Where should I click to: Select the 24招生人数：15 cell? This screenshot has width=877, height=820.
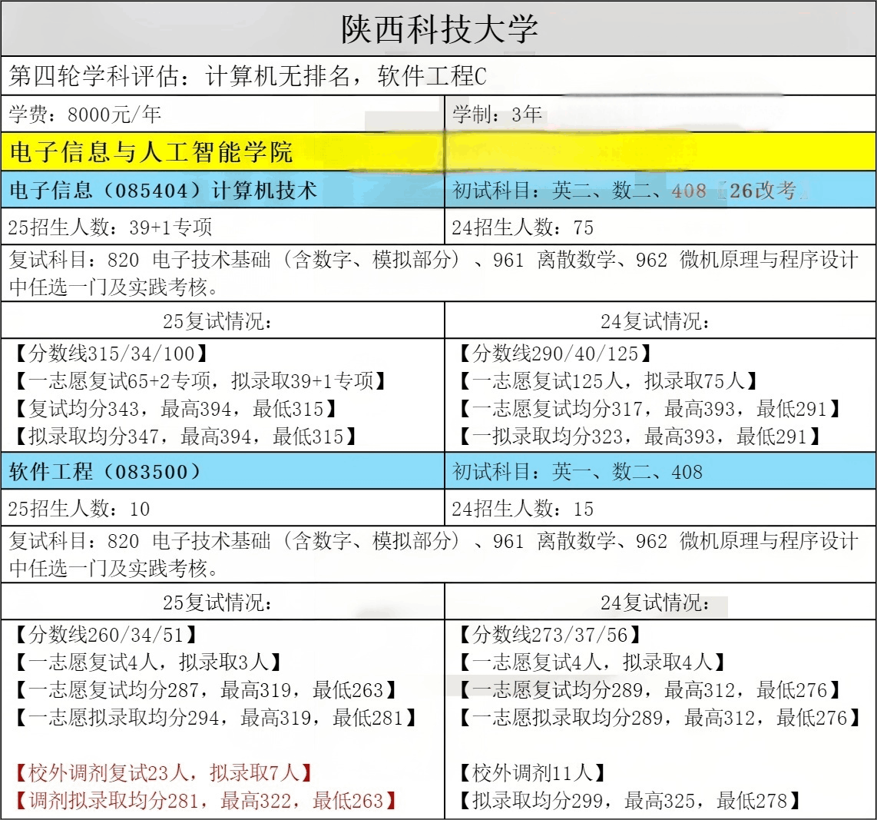point(523,509)
